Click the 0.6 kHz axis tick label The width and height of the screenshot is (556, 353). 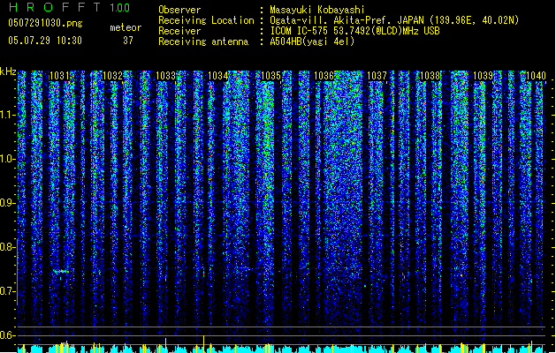point(7,335)
